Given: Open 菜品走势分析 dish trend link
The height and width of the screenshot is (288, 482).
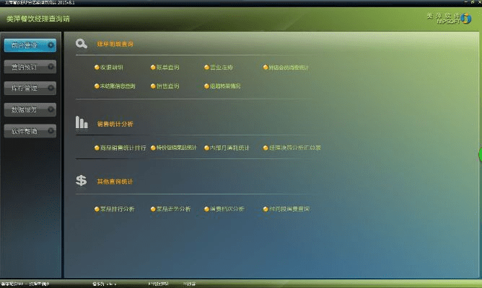Looking at the screenshot, I should [174, 209].
